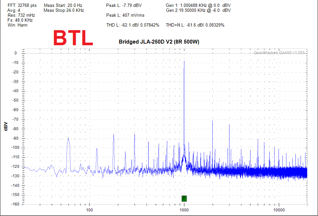Click the Fs: 48.0 KHz text
The width and height of the screenshot is (318, 216).
[20, 20]
